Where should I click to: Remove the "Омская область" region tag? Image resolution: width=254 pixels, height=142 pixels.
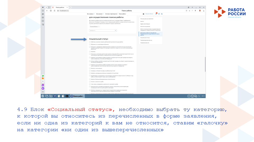(99, 27)
